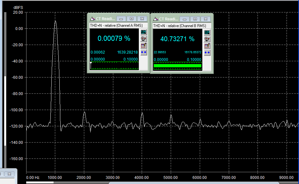
Task: Click the -120.00 dBFS axis label
Action: pyautogui.click(x=16, y=126)
